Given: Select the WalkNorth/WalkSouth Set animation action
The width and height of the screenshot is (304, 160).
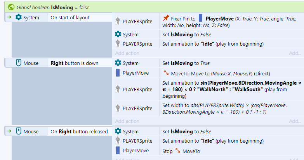Looking at the screenshot, I should click(x=229, y=89).
